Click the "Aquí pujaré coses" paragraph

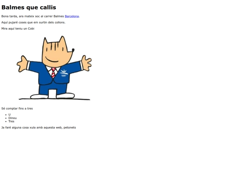pos(33,23)
